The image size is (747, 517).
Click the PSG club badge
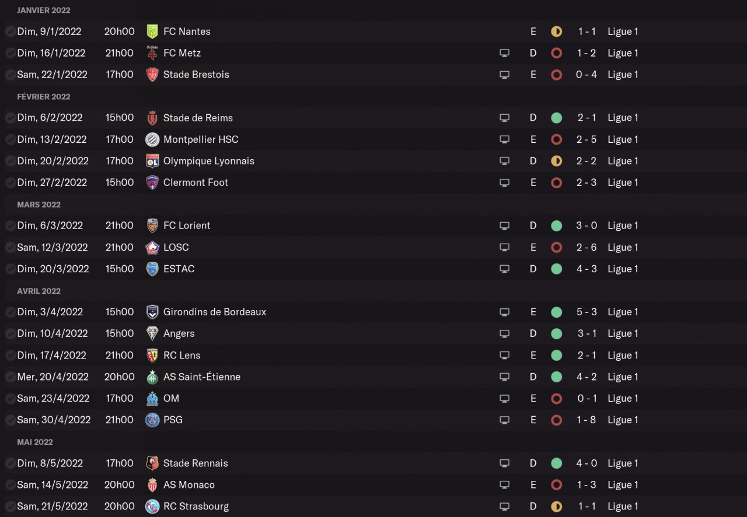(x=152, y=420)
